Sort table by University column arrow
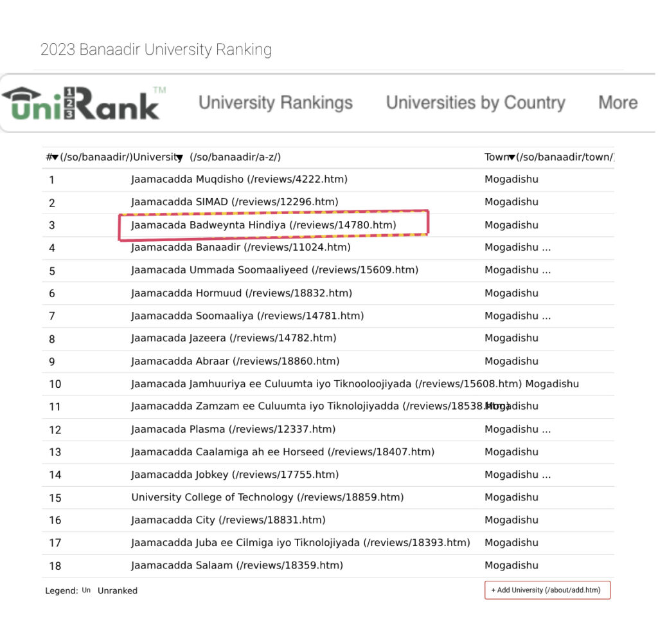The image size is (658, 629). pyautogui.click(x=180, y=158)
